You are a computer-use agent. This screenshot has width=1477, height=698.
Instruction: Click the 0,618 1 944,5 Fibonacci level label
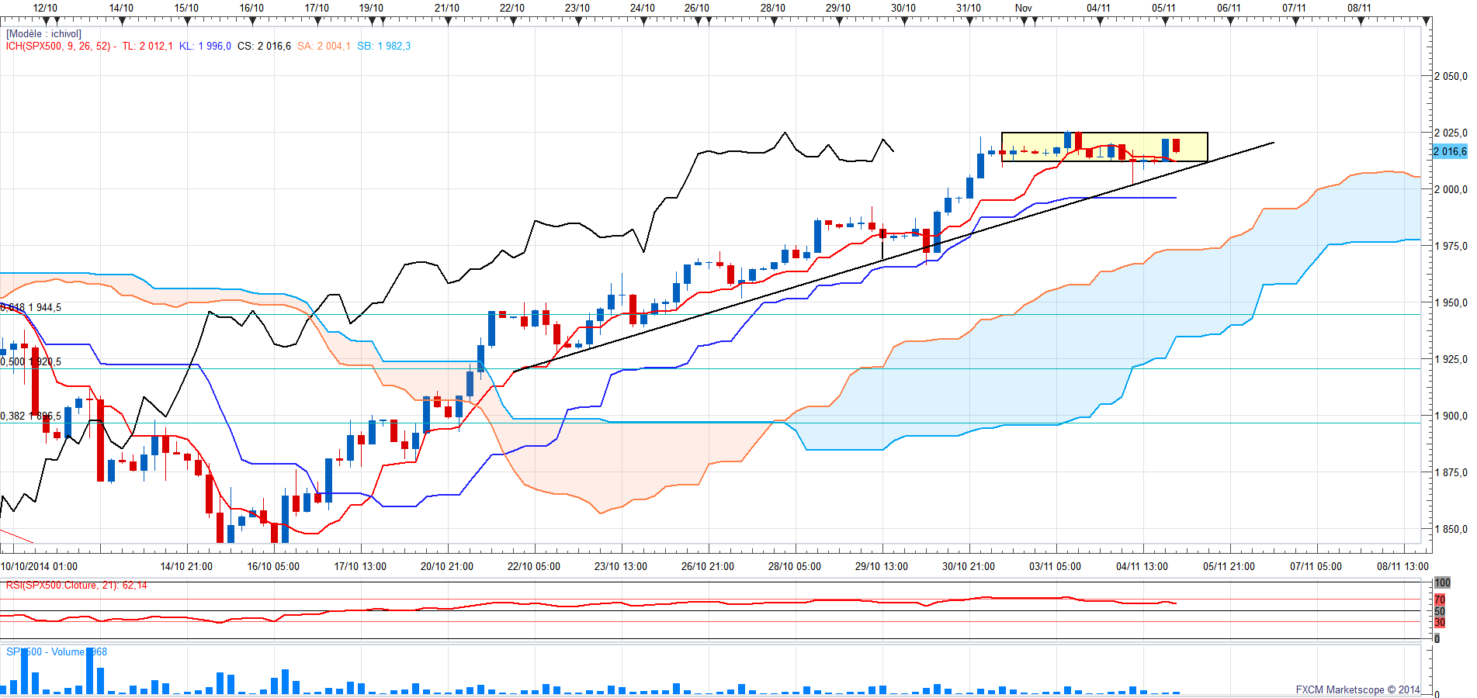click(x=31, y=308)
